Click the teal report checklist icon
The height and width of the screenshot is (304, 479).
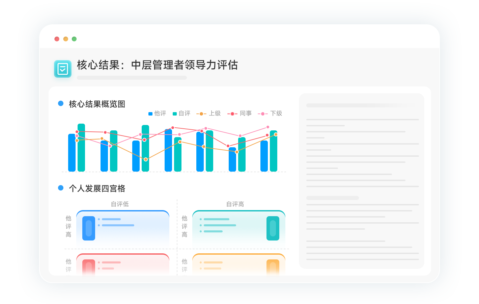click(x=63, y=69)
